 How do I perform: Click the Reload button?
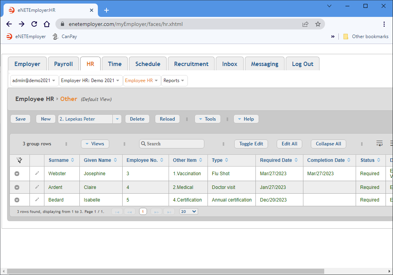[167, 119]
